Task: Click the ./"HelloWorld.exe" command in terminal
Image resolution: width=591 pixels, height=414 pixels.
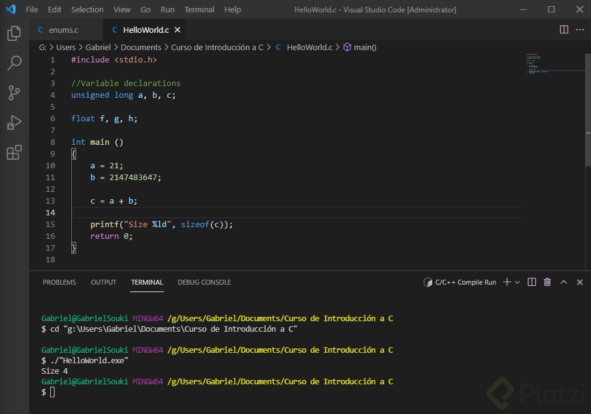Action: (x=85, y=361)
